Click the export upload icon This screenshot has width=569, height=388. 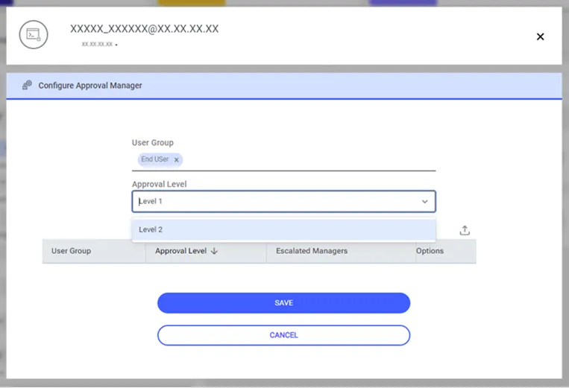coord(465,230)
